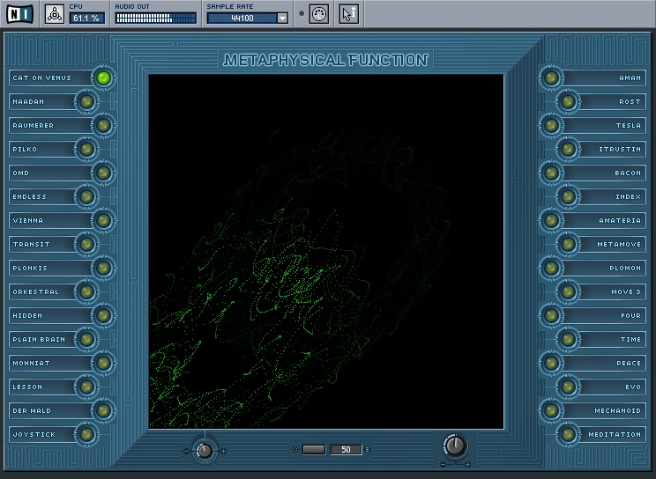Click the 44100 sample rate value
The width and height of the screenshot is (656, 479).
click(x=242, y=18)
